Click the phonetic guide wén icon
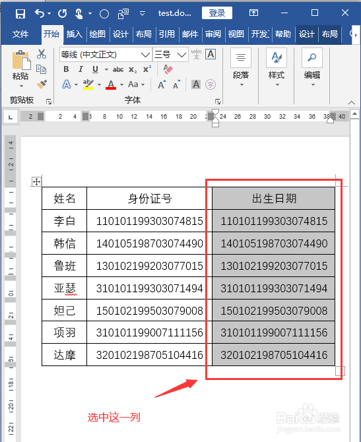This screenshot has width=361, height=442. tap(196, 54)
